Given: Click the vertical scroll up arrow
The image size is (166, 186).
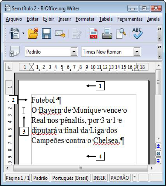Looking at the screenshot, I should (159, 66).
